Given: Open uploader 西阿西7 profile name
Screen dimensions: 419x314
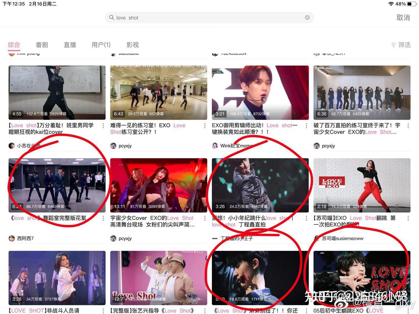Looking at the screenshot, I should (x=25, y=238).
